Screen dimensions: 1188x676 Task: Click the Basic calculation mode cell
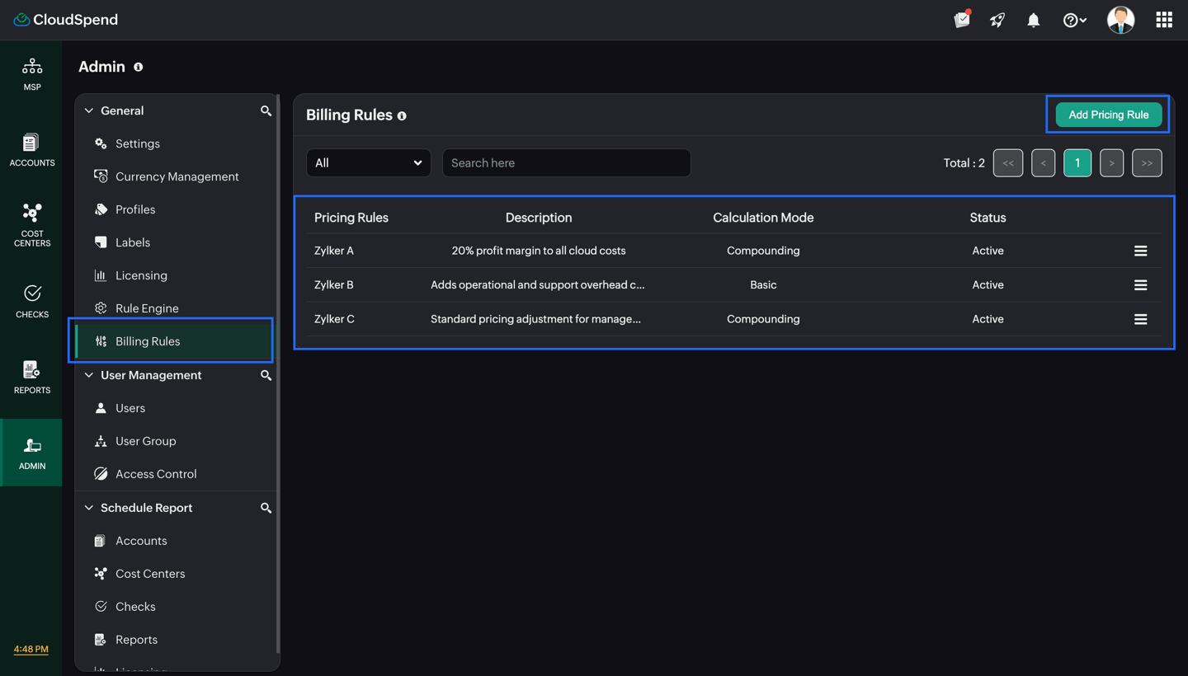click(763, 285)
